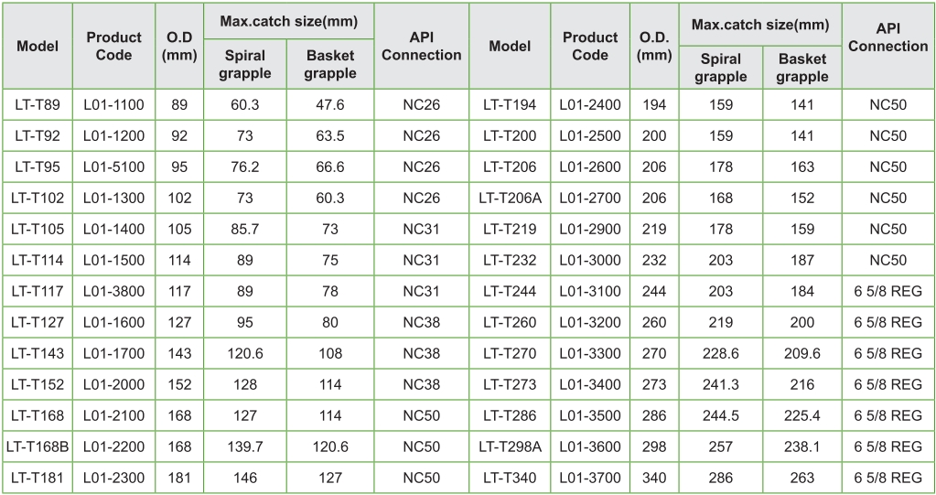Image resolution: width=936 pixels, height=495 pixels.
Task: Click product code L01-1600
Action: (113, 322)
